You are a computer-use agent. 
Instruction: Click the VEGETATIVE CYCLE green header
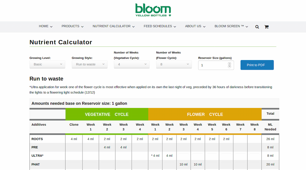pyautogui.click(x=107, y=114)
